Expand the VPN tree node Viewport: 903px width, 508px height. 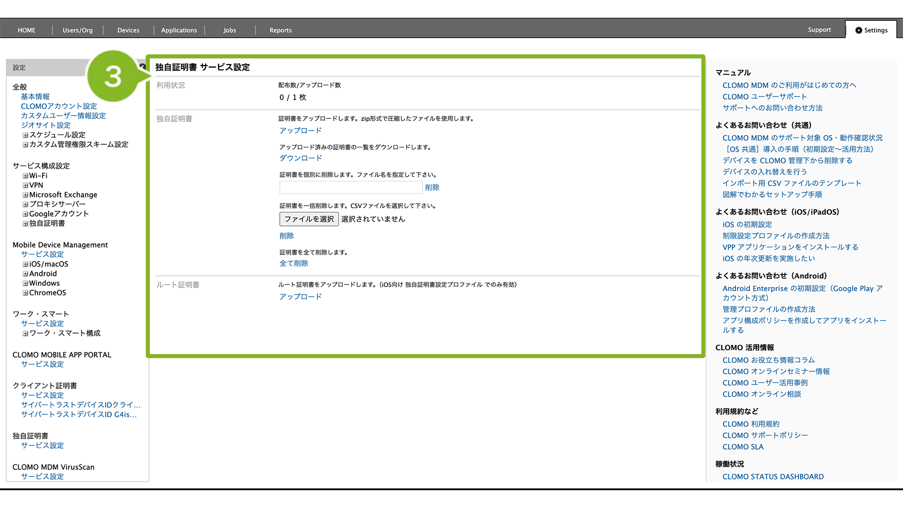coord(25,185)
